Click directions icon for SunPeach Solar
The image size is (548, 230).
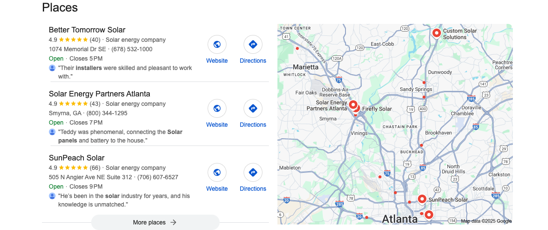pos(253,172)
